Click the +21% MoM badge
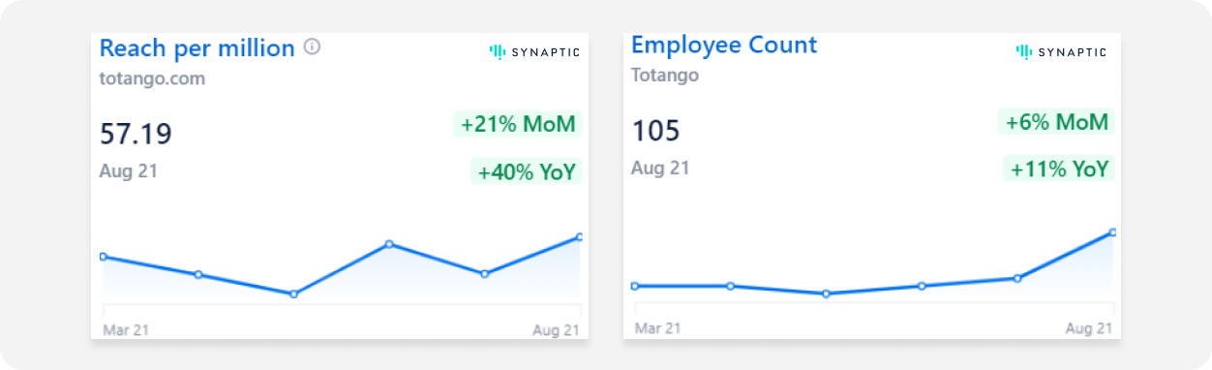The height and width of the screenshot is (370, 1212). click(518, 124)
